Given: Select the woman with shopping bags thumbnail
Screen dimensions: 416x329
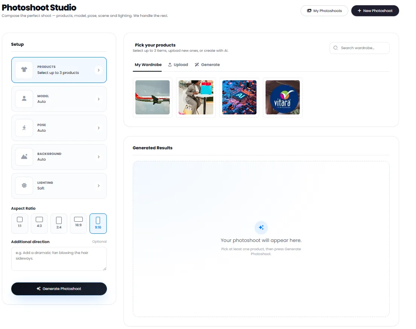Looking at the screenshot, I should pyautogui.click(x=196, y=98).
